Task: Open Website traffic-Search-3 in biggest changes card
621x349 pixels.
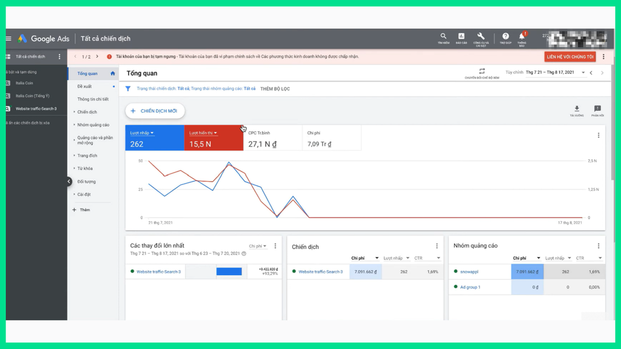Action: (x=158, y=271)
